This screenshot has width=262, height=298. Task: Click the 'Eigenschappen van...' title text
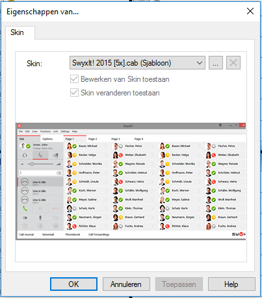tap(42, 12)
